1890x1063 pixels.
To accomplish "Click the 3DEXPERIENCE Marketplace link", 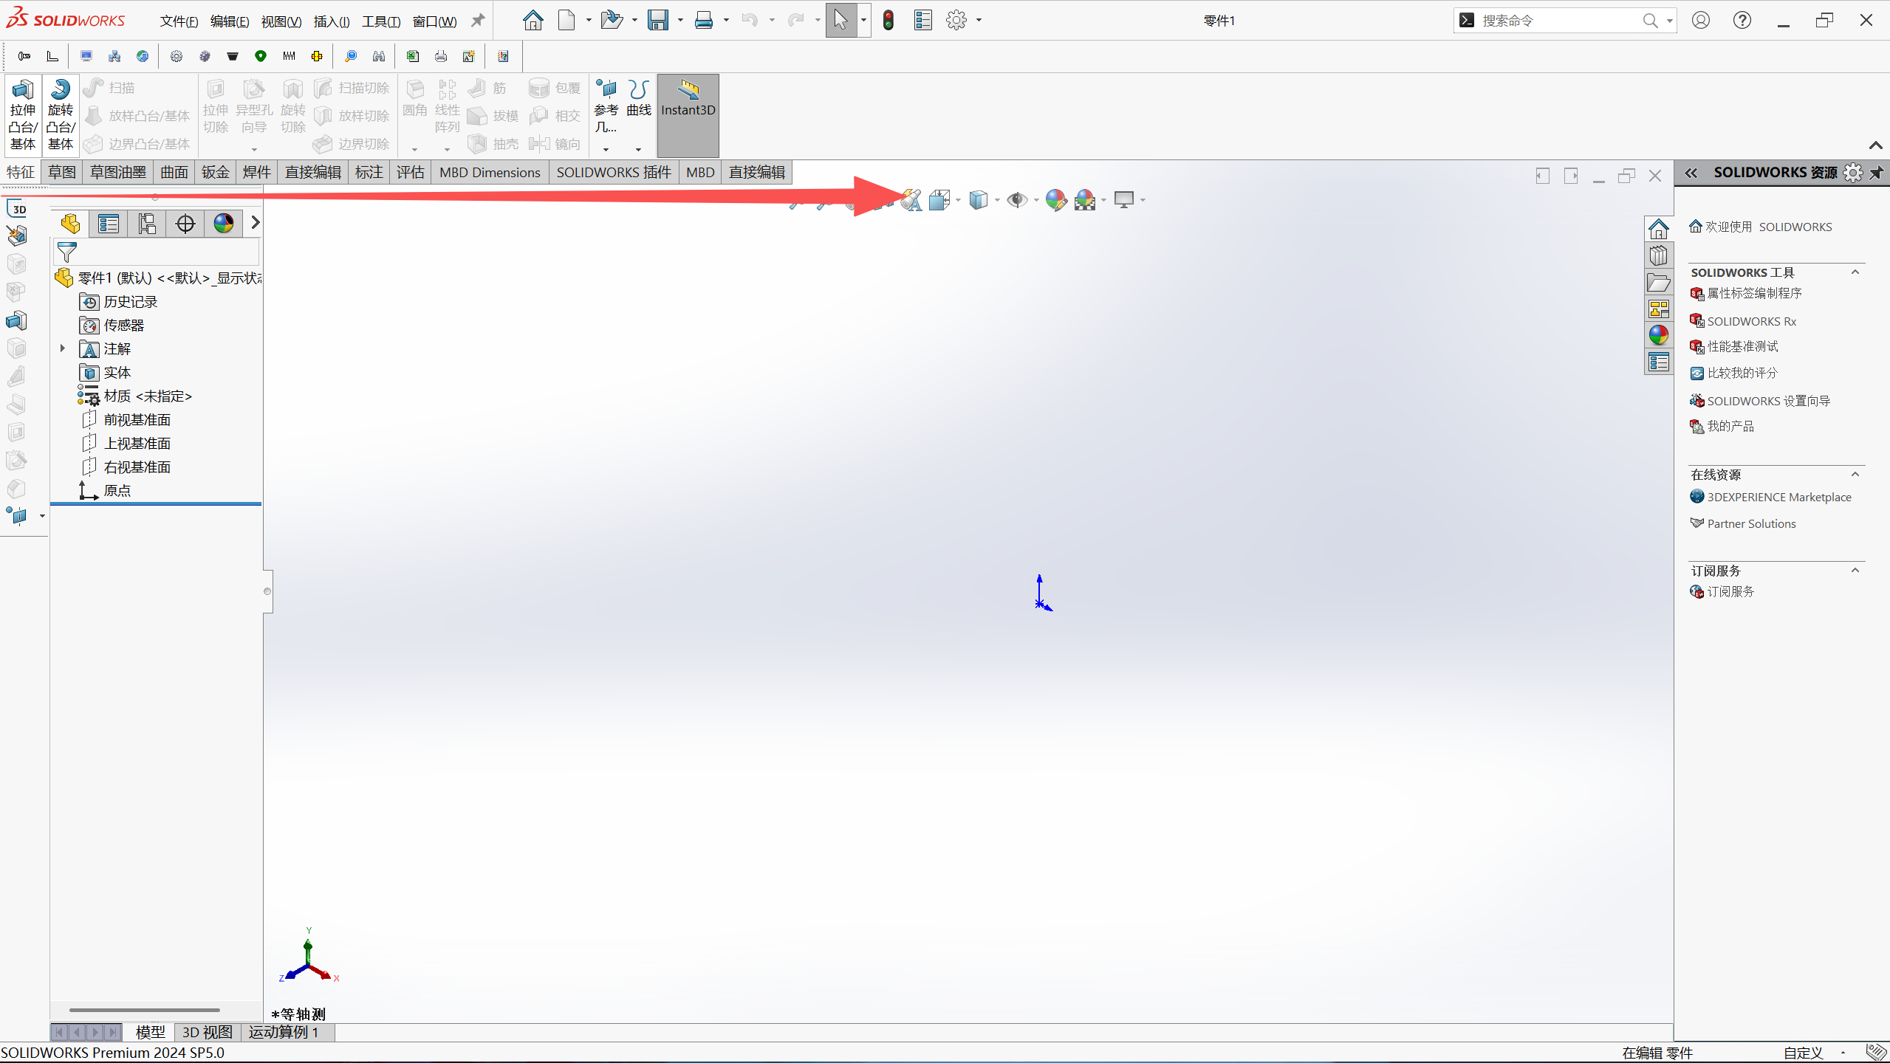I will [x=1778, y=497].
